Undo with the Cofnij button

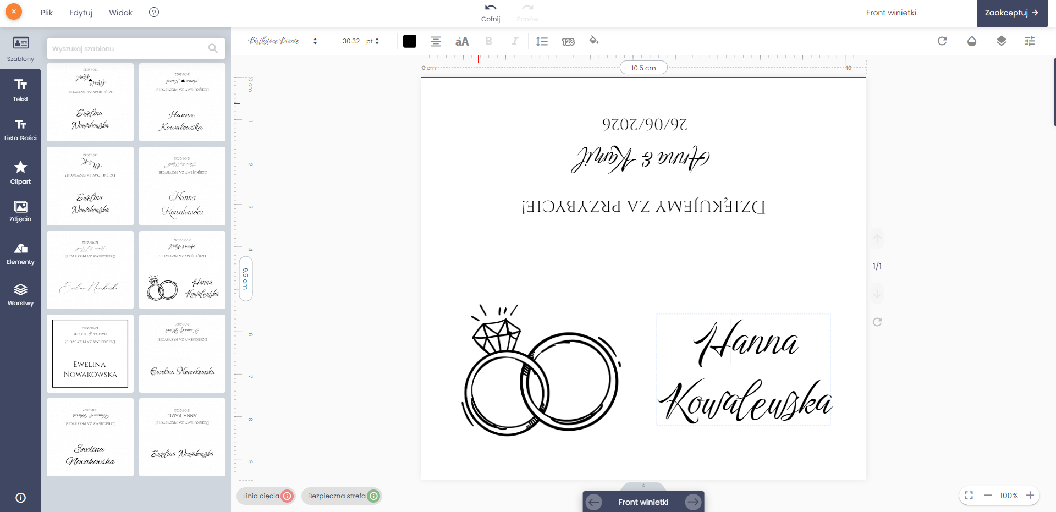point(491,13)
